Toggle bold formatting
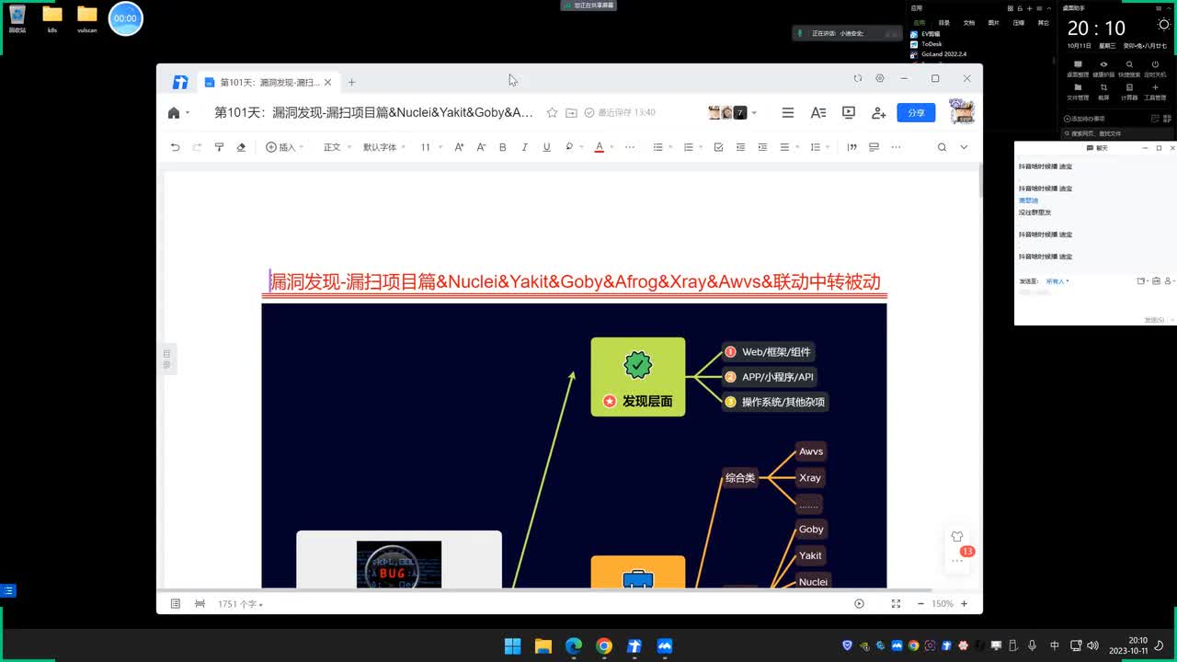The image size is (1177, 662). click(x=502, y=147)
